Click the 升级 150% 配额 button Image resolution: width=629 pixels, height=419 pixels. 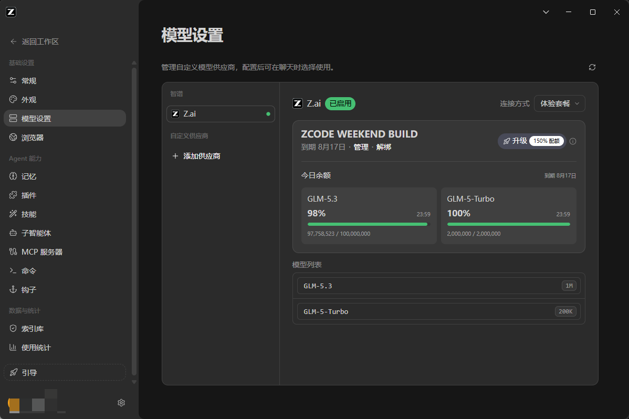click(532, 141)
